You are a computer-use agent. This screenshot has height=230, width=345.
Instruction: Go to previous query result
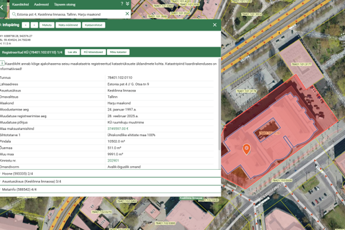pos(25,25)
